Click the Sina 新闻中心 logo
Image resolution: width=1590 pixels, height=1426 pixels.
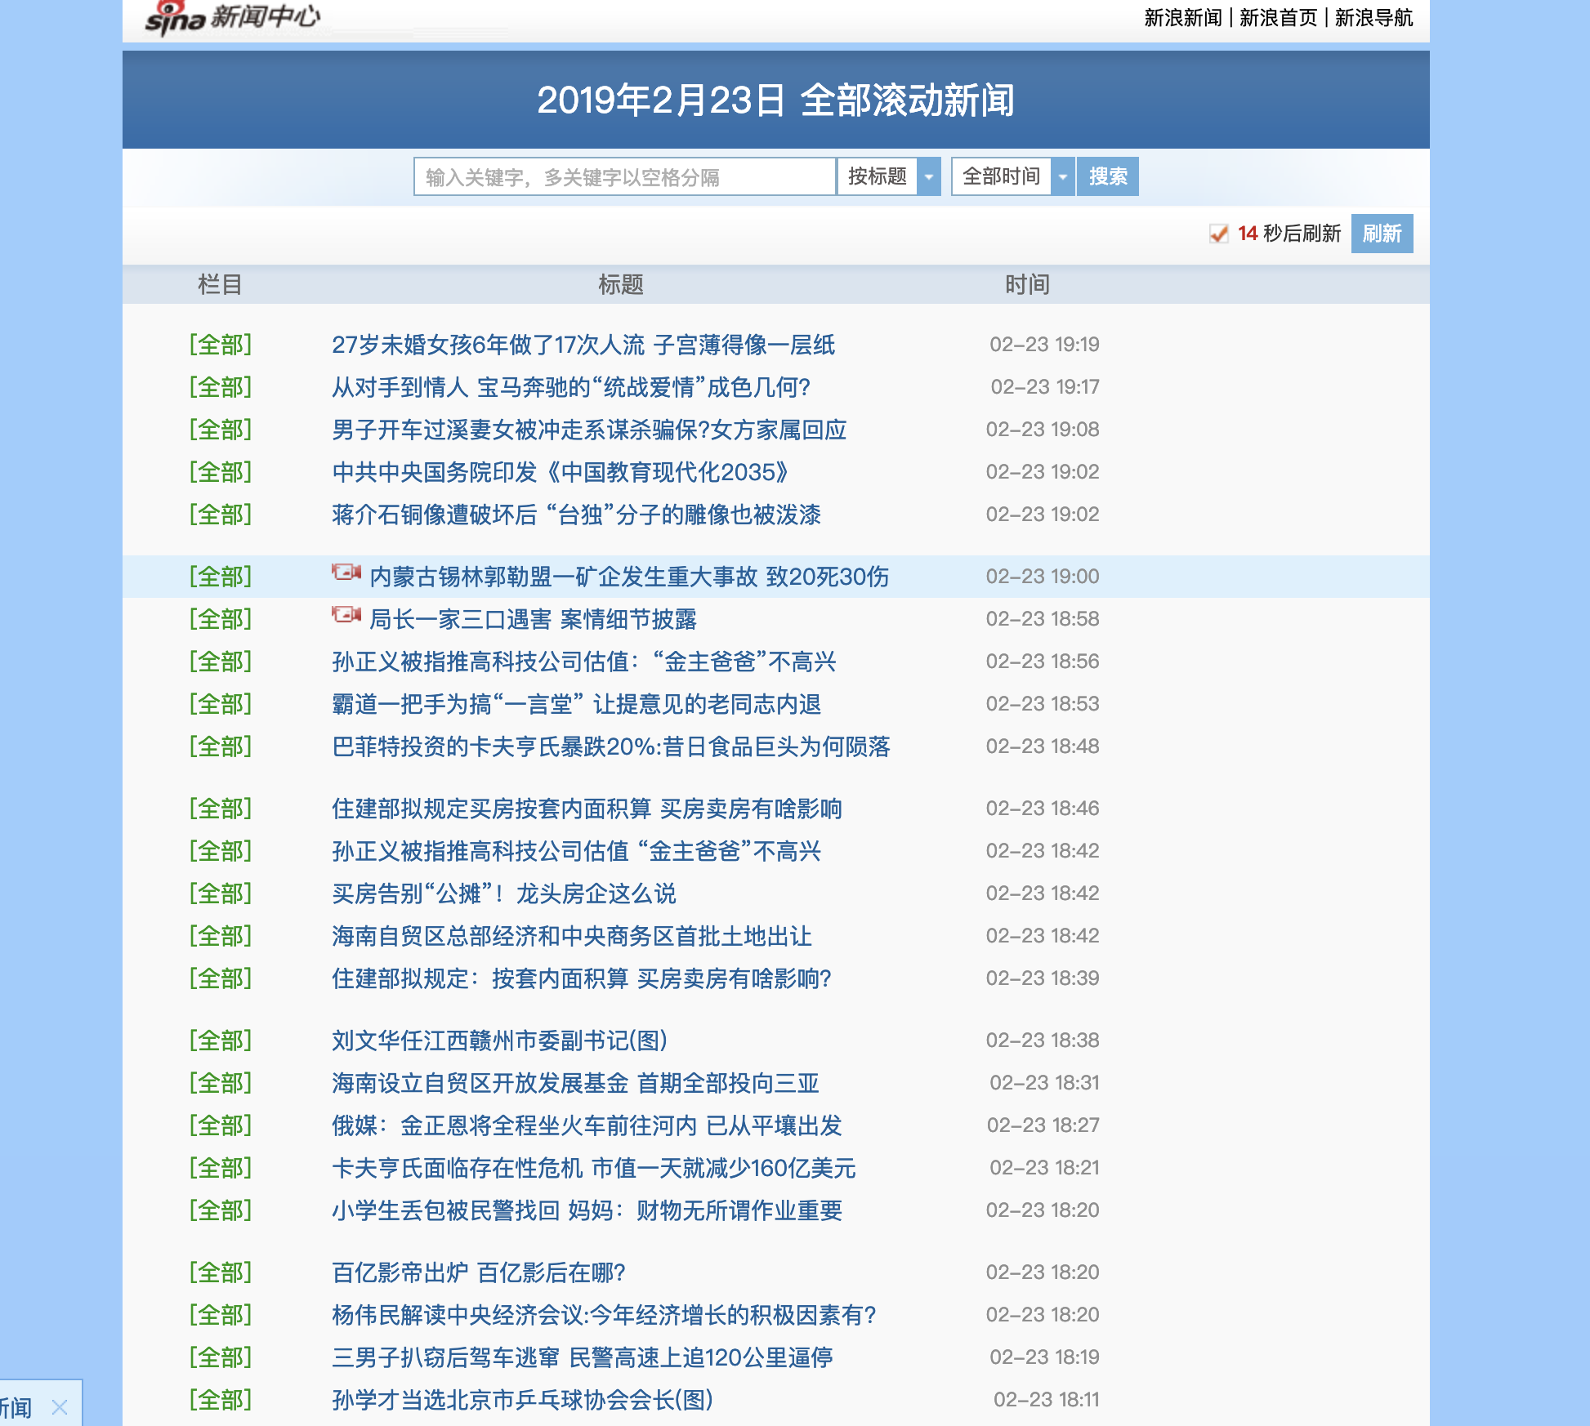(x=231, y=18)
